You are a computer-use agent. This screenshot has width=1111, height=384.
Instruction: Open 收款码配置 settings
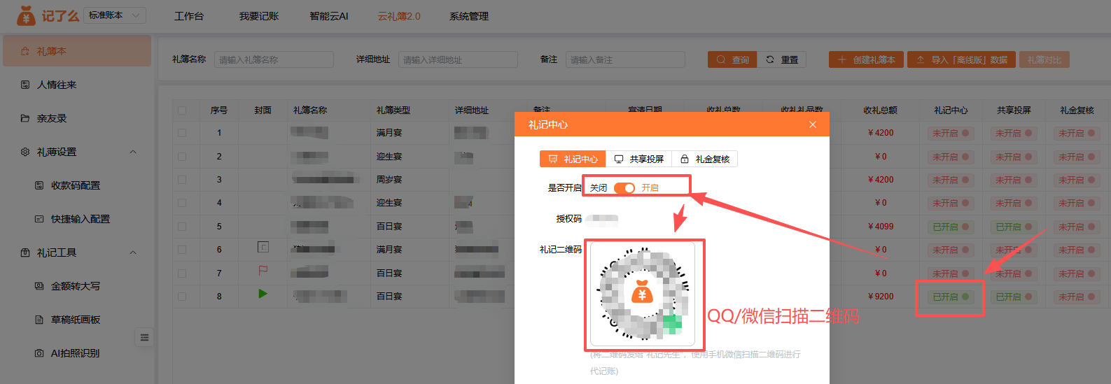pos(77,185)
